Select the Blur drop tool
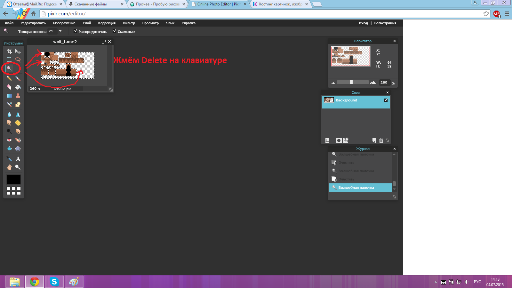The height and width of the screenshot is (288, 512). click(9, 114)
